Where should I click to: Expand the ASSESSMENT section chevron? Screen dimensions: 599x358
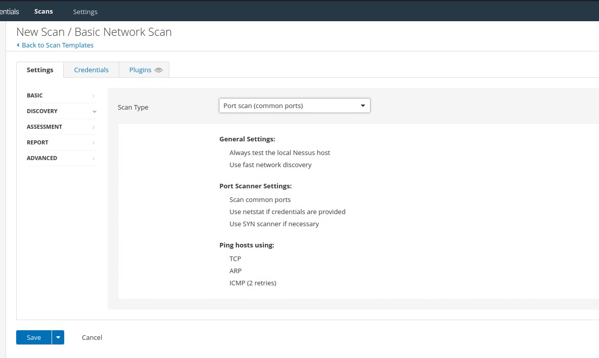94,127
